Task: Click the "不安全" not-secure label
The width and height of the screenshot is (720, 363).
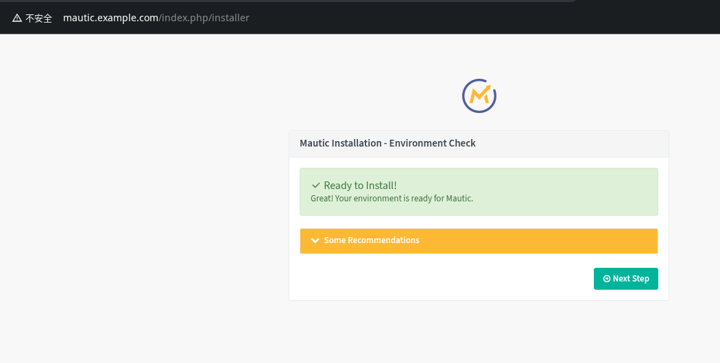Action: 39,18
